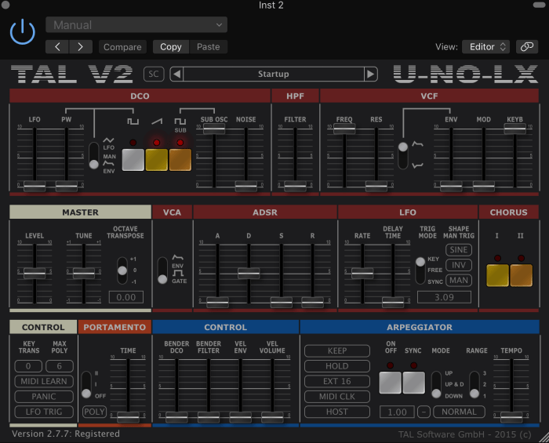Click the VCF FREQ slider handle
The width and height of the screenshot is (549, 443).
(344, 129)
